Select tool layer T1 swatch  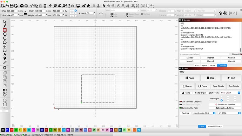coord(135,130)
